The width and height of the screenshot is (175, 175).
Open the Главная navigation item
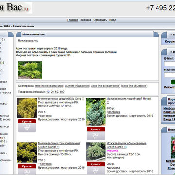point(73,20)
